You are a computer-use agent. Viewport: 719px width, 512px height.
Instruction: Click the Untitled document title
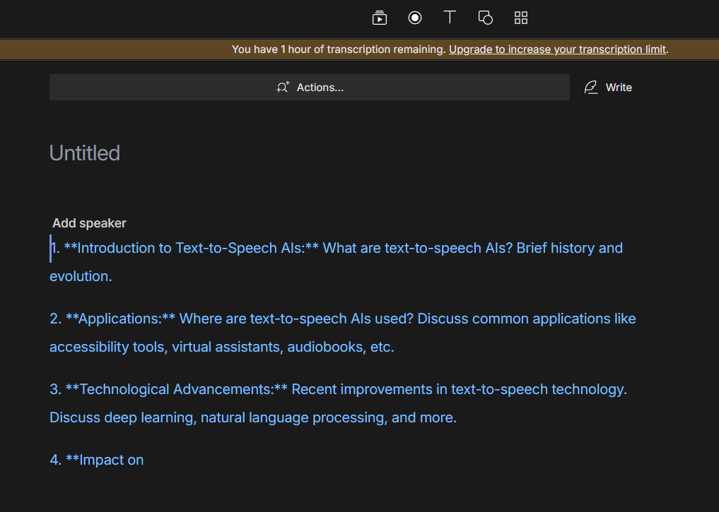[85, 153]
